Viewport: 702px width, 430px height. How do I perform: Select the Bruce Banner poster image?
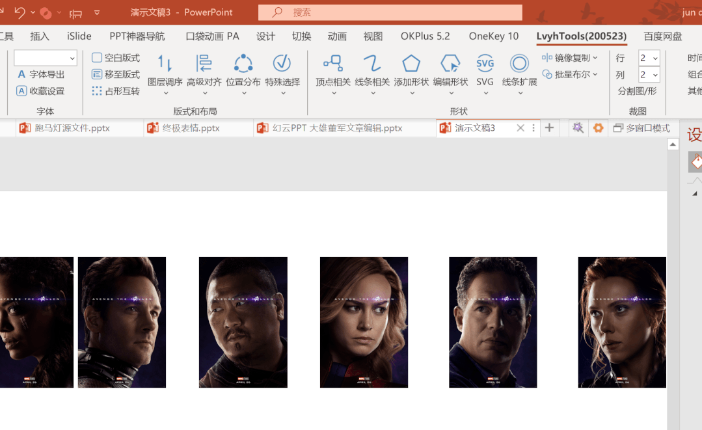click(493, 322)
